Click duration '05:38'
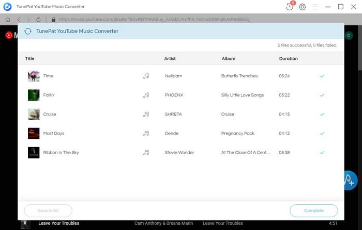Screen dimensions: 362x230 [284, 153]
